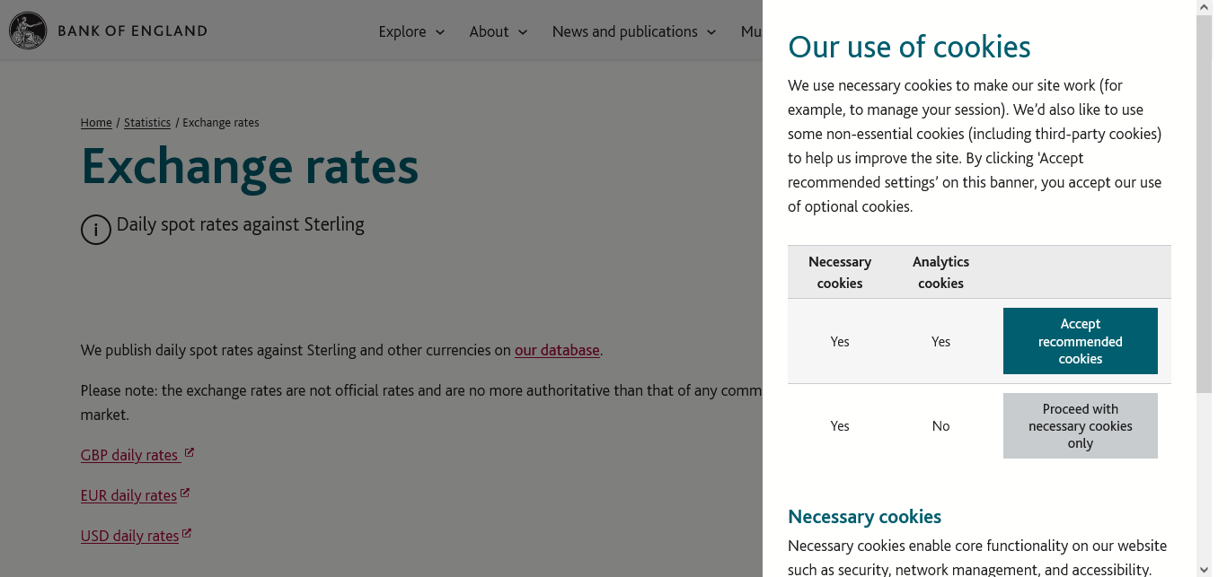The image size is (1227, 577).
Task: Open the Statistics breadcrumb link
Action: click(147, 123)
